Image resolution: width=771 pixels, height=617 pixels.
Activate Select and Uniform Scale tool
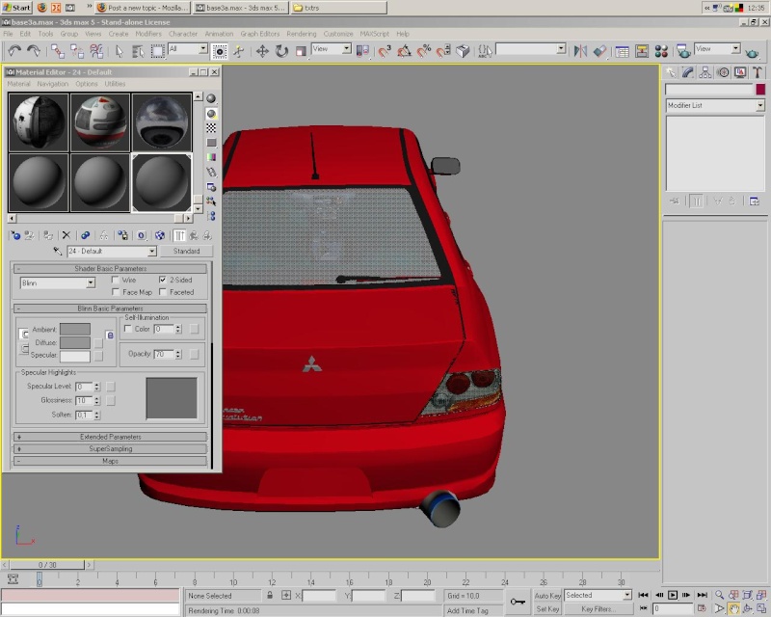[x=301, y=51]
